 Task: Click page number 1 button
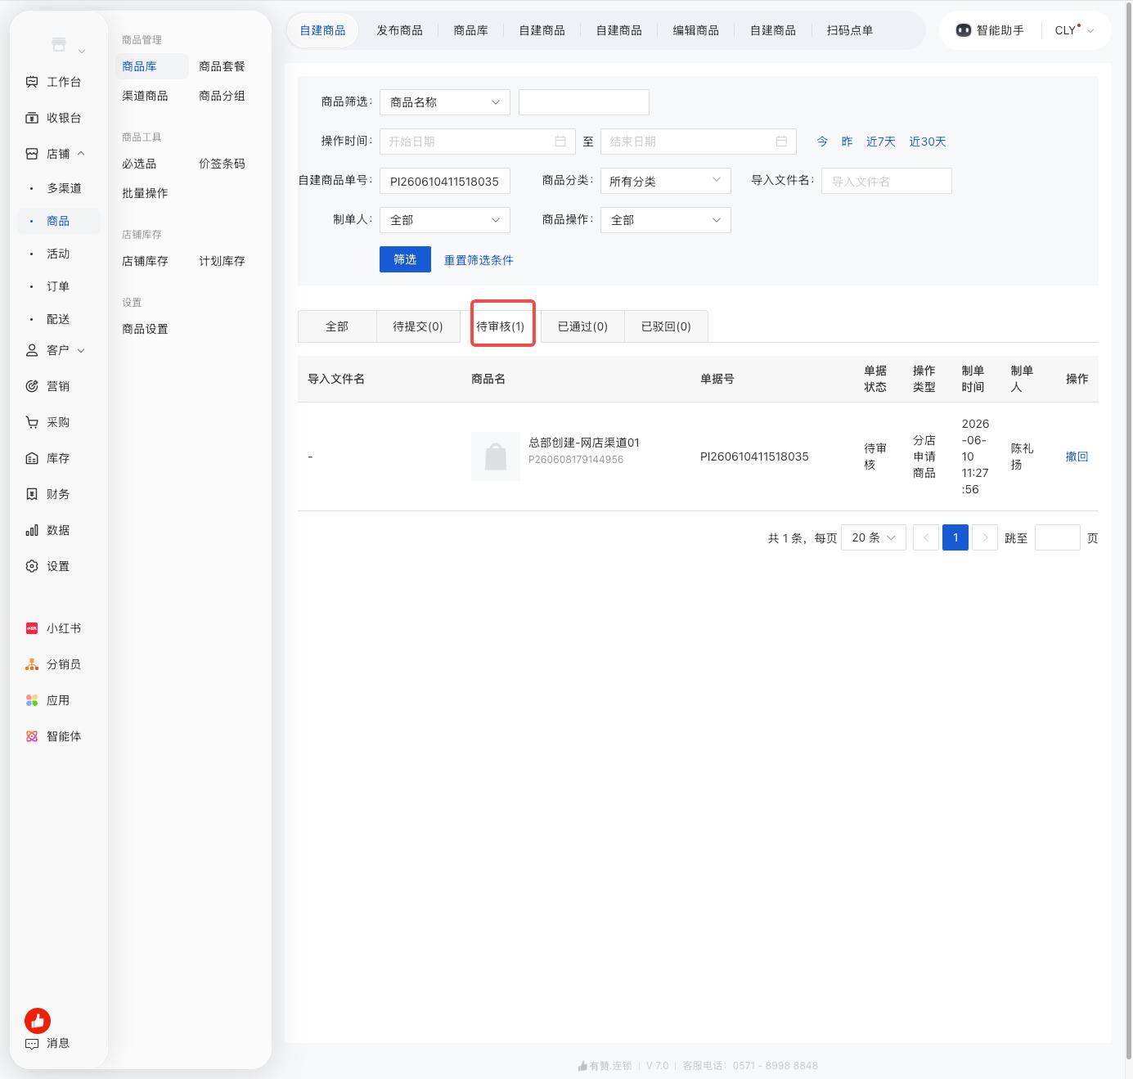(955, 537)
